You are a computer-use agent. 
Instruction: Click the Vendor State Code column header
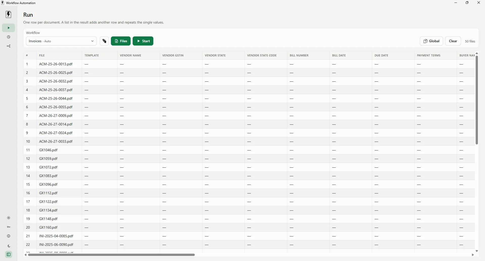266,55
